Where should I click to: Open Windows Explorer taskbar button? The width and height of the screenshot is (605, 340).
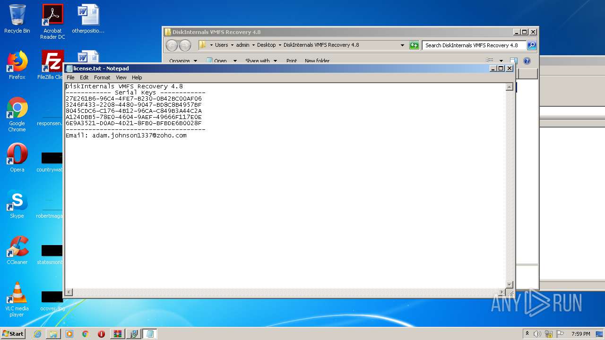(x=53, y=334)
